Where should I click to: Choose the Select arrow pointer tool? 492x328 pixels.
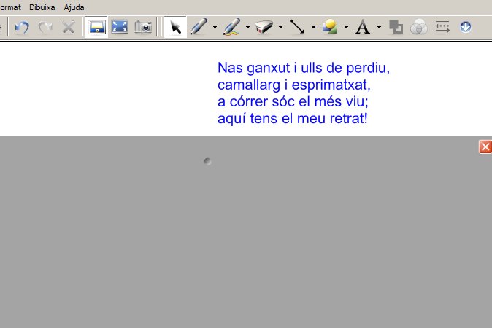tap(176, 27)
